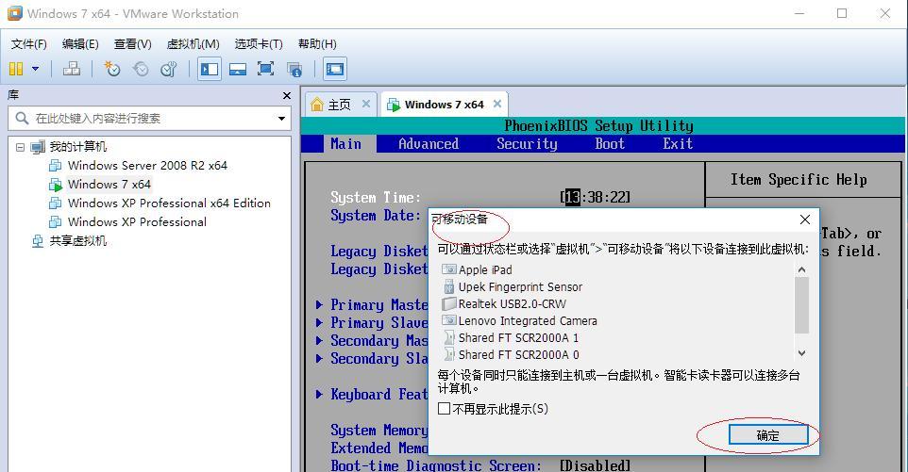This screenshot has width=908, height=472.
Task: Open the 文件(F) menu
Action: pos(29,44)
